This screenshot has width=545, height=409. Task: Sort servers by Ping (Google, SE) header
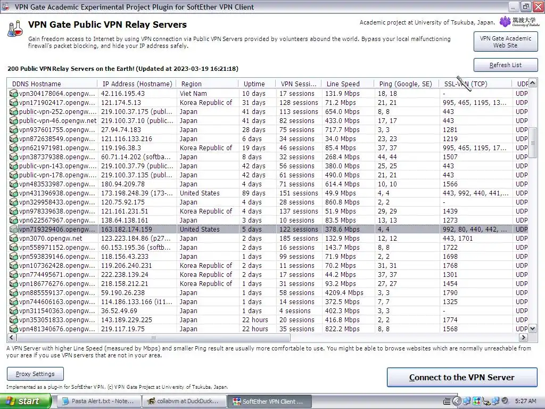(x=407, y=84)
